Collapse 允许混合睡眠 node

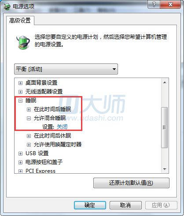coord(29,118)
